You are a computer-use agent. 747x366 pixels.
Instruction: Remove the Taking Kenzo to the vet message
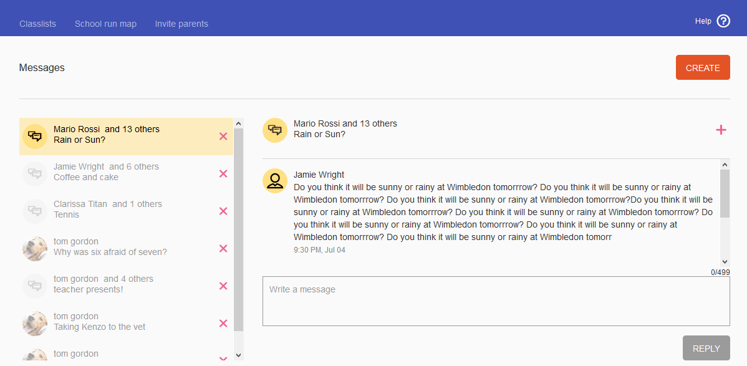[x=223, y=323]
